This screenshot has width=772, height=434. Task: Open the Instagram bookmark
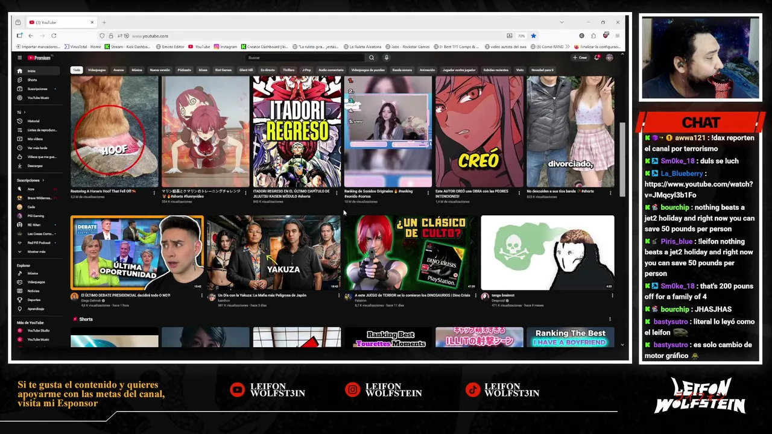[x=226, y=46]
